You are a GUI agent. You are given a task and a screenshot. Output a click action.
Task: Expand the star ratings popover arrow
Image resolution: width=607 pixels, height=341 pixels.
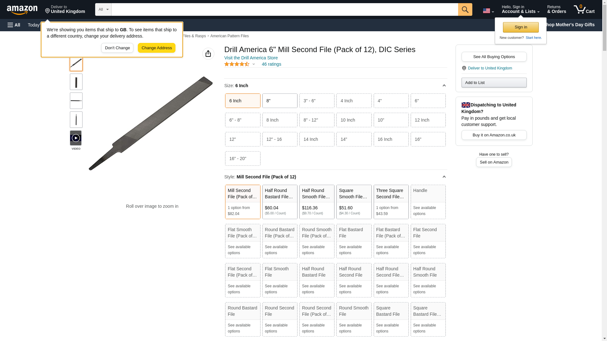[x=254, y=64]
